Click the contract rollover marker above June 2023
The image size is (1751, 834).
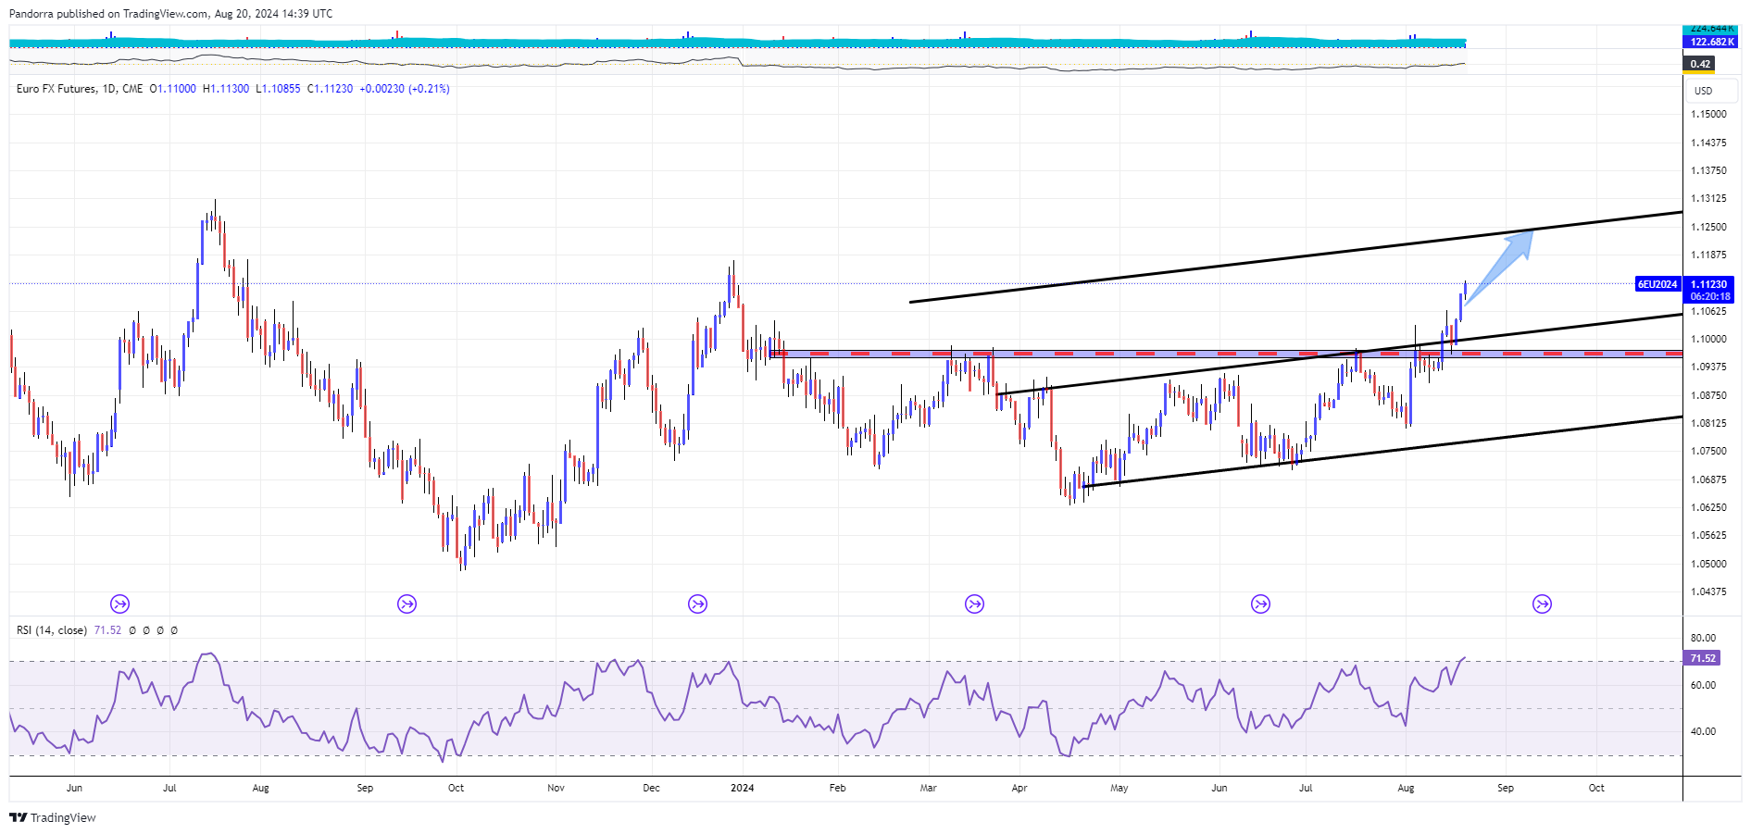point(120,604)
